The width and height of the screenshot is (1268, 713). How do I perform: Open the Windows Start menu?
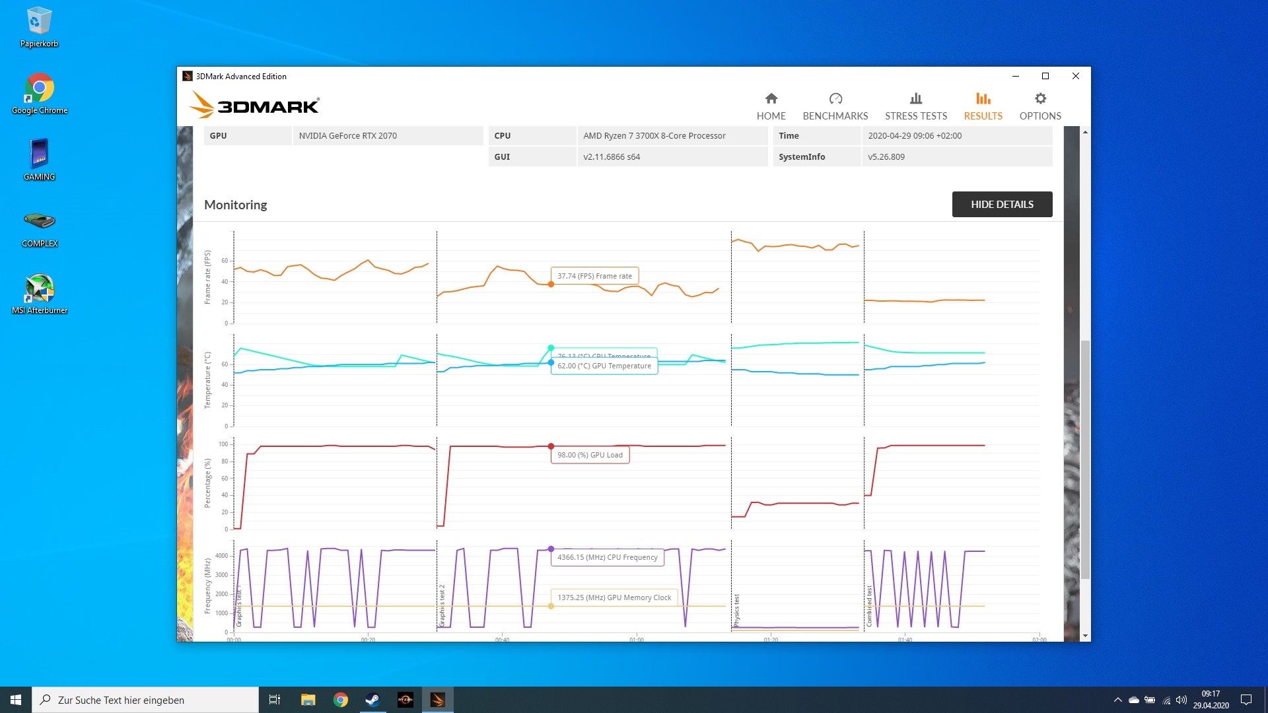pyautogui.click(x=16, y=700)
